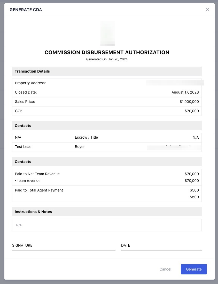Image resolution: width=218 pixels, height=284 pixels.
Task: Click the team revenue sub-item
Action: 29,181
